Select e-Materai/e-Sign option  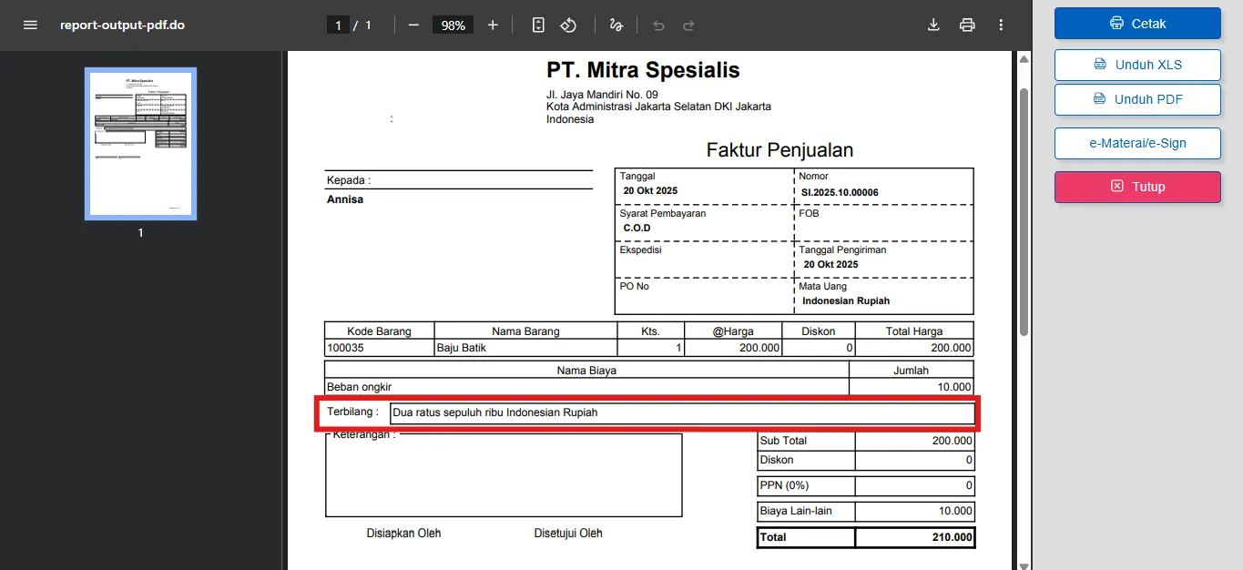click(1136, 143)
